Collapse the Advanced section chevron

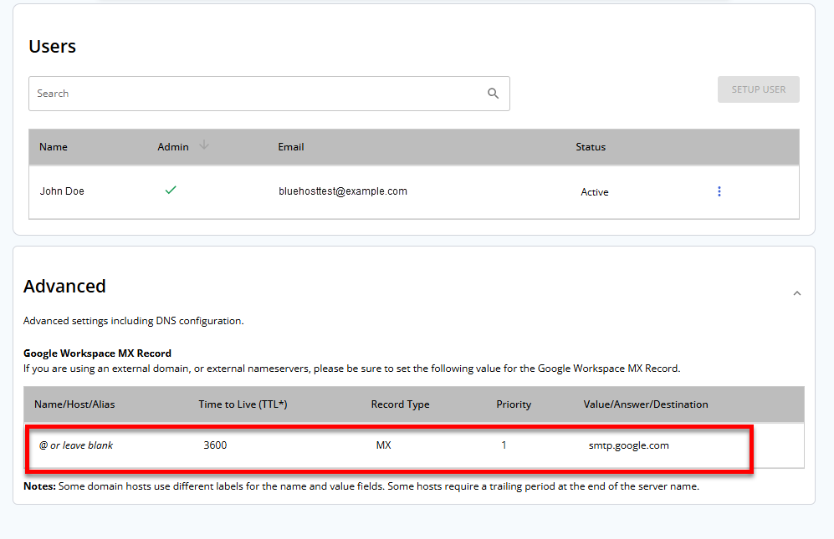[x=796, y=293]
